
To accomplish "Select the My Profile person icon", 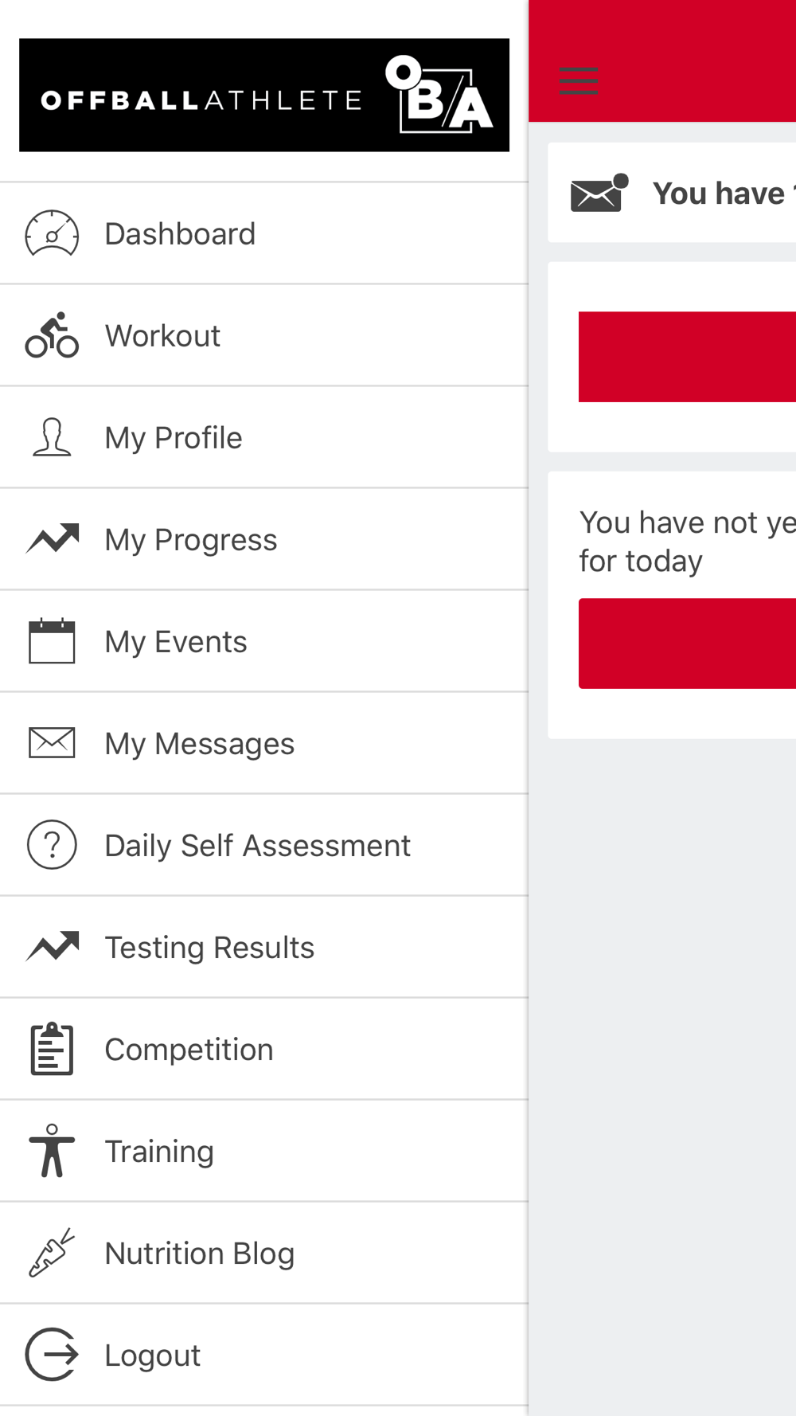I will (x=52, y=437).
